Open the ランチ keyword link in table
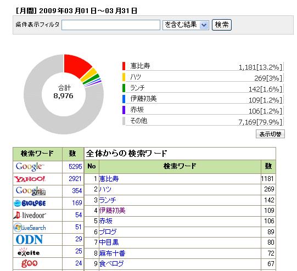 [x=108, y=200]
